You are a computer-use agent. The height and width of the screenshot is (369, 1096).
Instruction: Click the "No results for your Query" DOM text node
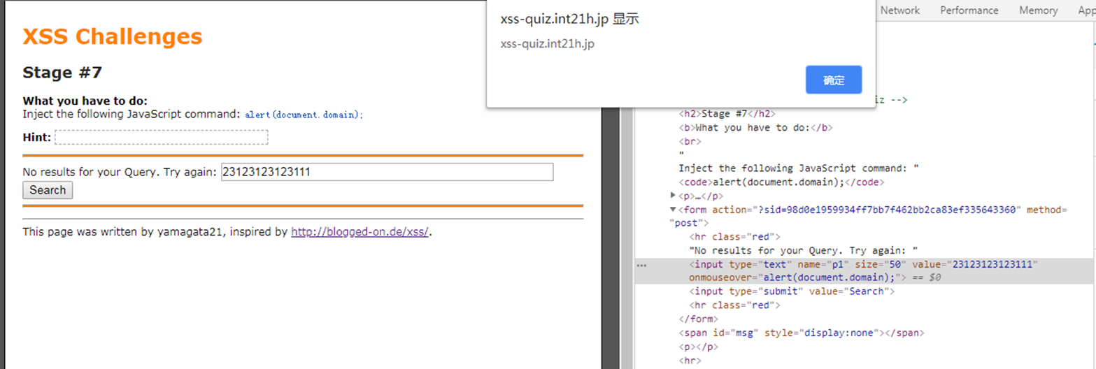[803, 250]
